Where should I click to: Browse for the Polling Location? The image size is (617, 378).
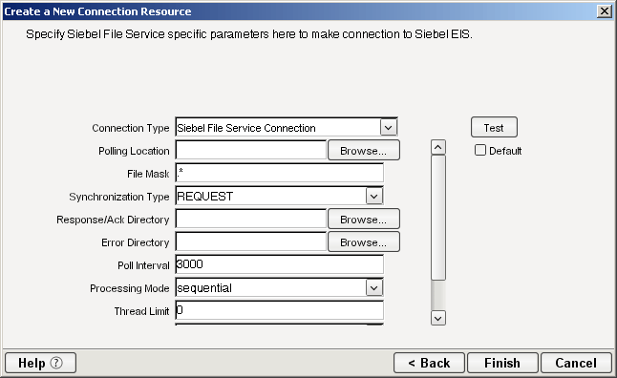[364, 151]
